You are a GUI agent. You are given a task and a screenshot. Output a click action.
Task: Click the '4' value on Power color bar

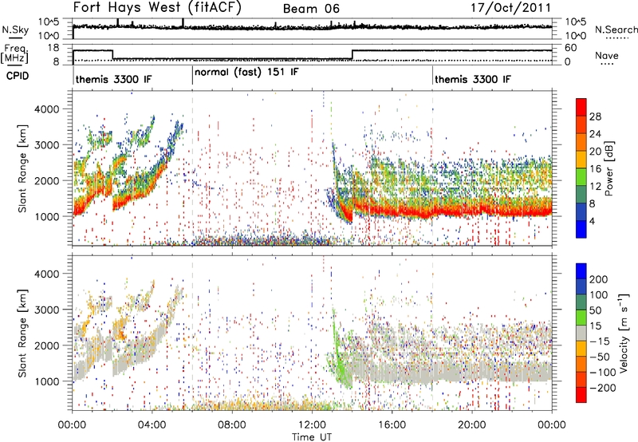[592, 221]
